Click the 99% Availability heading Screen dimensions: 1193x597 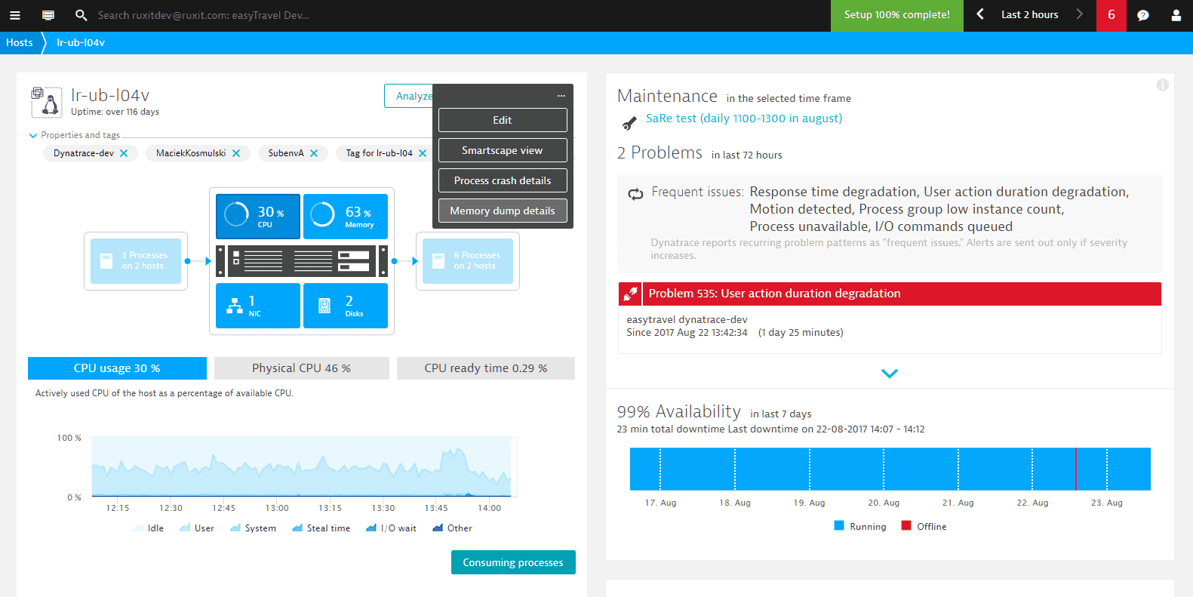pyautogui.click(x=679, y=411)
